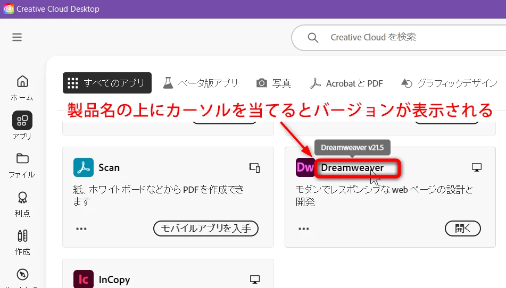Screen dimensions: 506x288
Task: Click the Dreamweaver description モダンでレスポンシブな web ページの設計と開発
Action: (384, 196)
